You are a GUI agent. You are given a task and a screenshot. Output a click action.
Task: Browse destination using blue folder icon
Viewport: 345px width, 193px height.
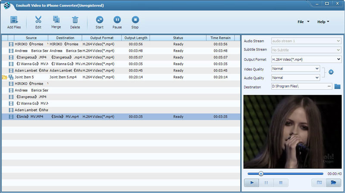337,87
